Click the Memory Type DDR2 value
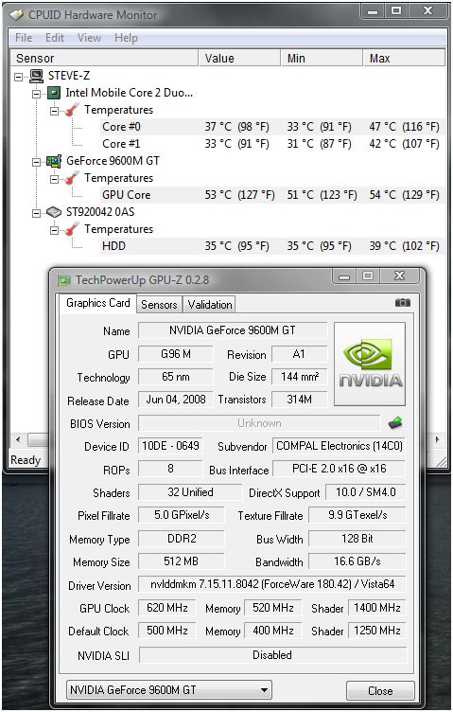This screenshot has width=453, height=712. point(182,539)
